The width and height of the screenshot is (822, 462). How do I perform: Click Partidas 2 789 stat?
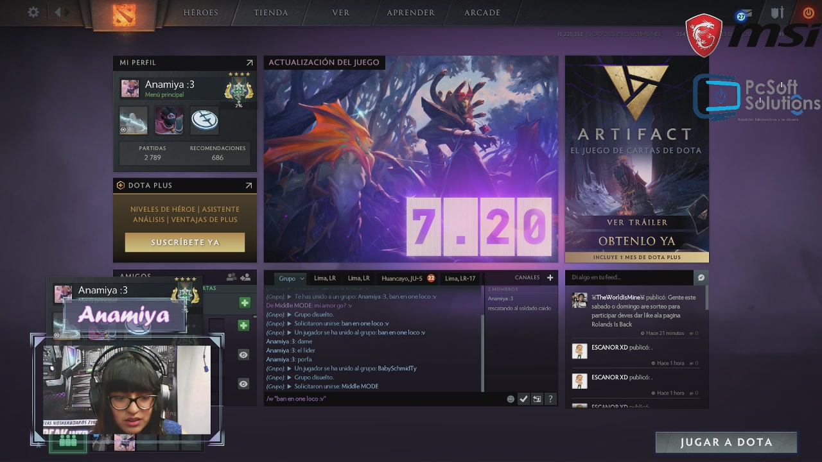tap(152, 153)
